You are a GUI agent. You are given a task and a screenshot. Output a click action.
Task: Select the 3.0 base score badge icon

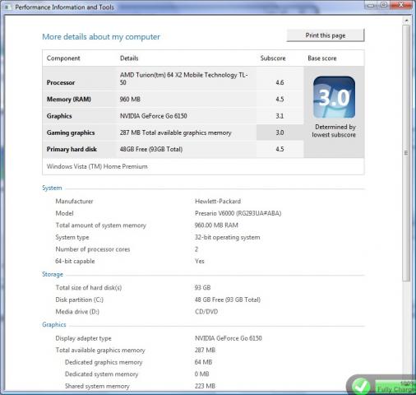pyautogui.click(x=334, y=97)
